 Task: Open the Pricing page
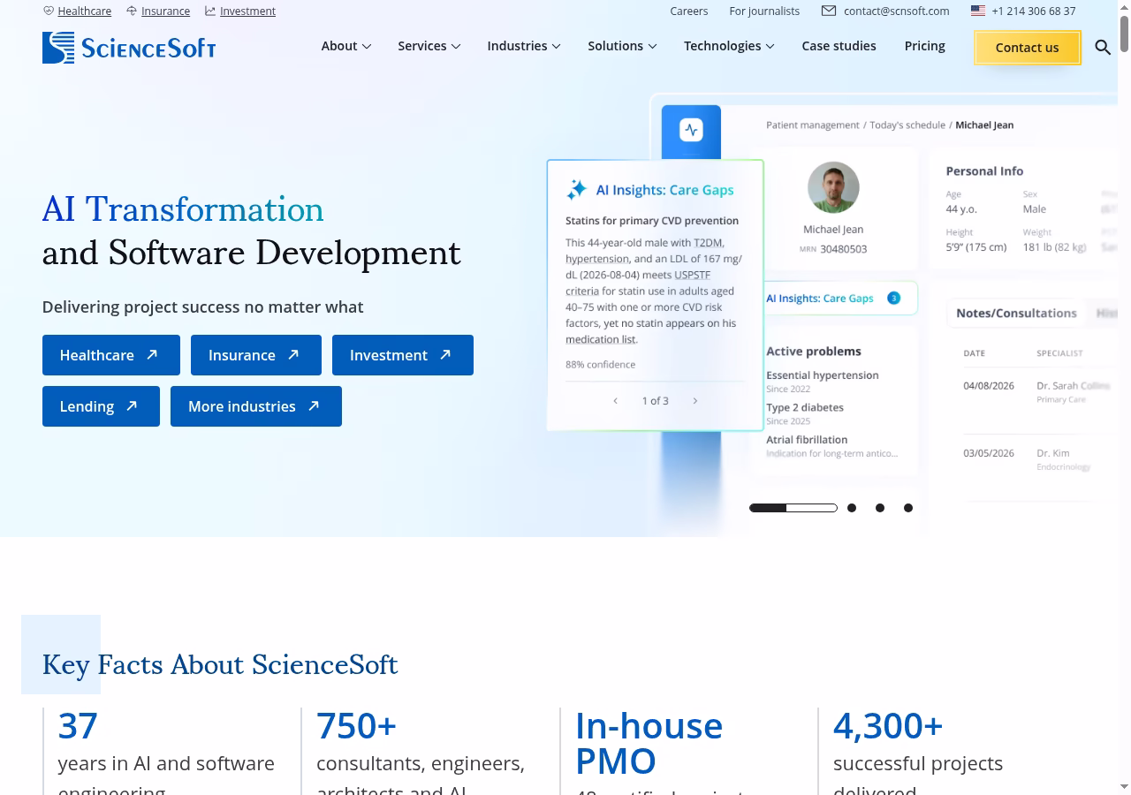(x=924, y=46)
